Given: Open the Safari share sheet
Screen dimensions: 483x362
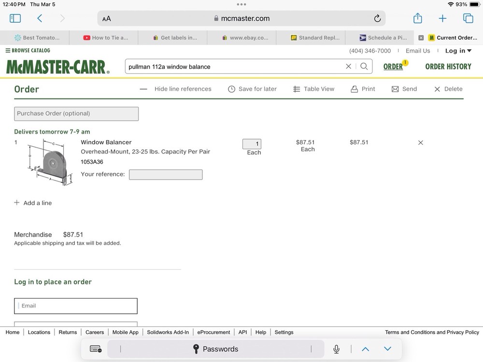Looking at the screenshot, I should click(x=417, y=19).
